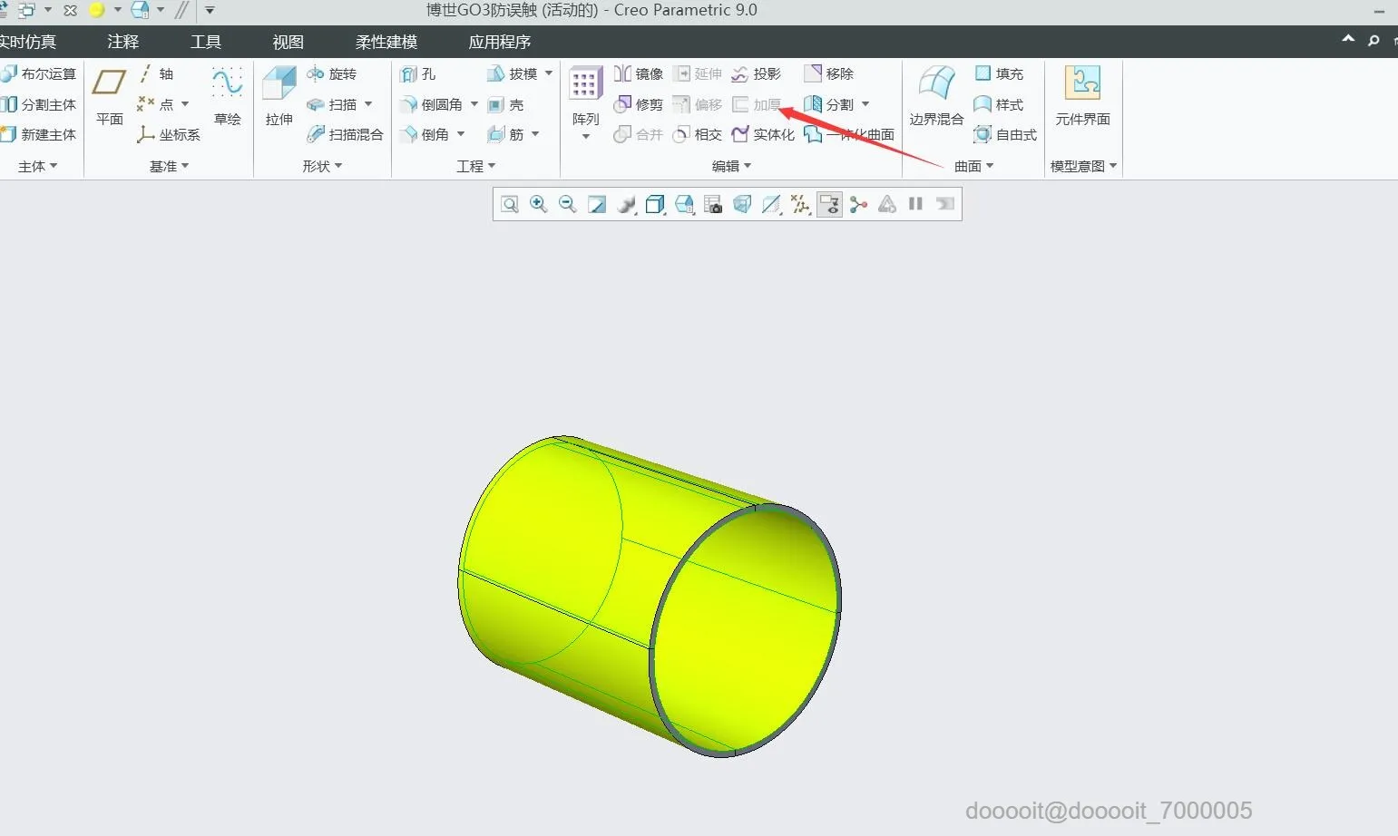The image size is (1398, 836).
Task: Create a 新建主体 (New Body)
Action: 39,134
